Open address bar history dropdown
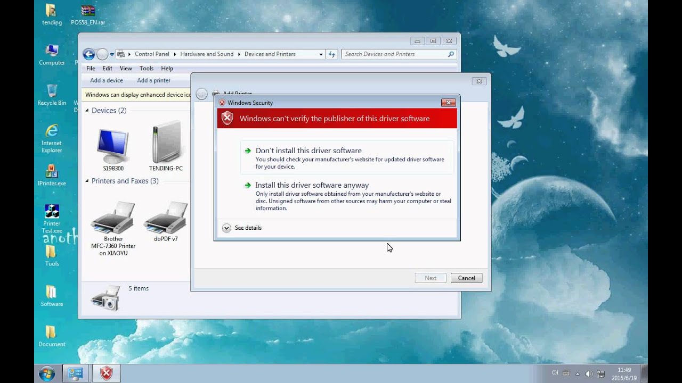 pyautogui.click(x=321, y=54)
